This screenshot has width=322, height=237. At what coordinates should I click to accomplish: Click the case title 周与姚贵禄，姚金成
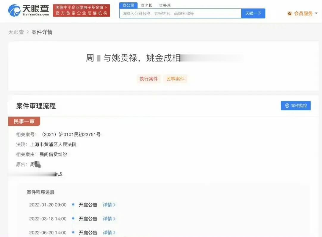click(133, 58)
